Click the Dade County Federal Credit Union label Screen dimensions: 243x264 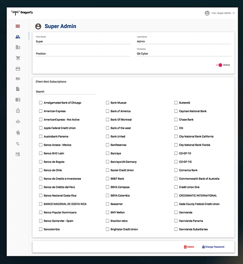pyautogui.click(x=199, y=204)
